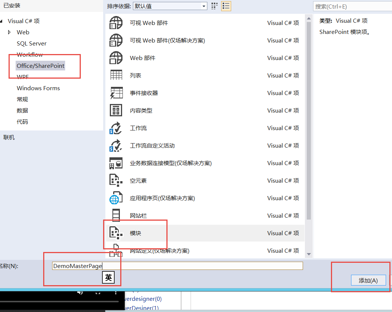Open the video player more options menu
This screenshot has height=312, width=392.
pos(115,293)
